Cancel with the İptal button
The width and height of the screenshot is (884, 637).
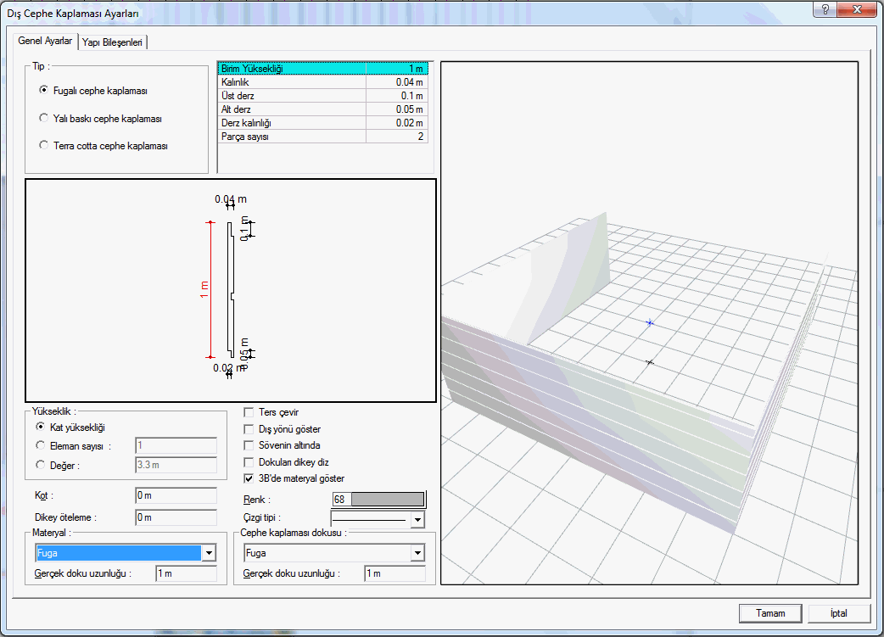coord(839,613)
